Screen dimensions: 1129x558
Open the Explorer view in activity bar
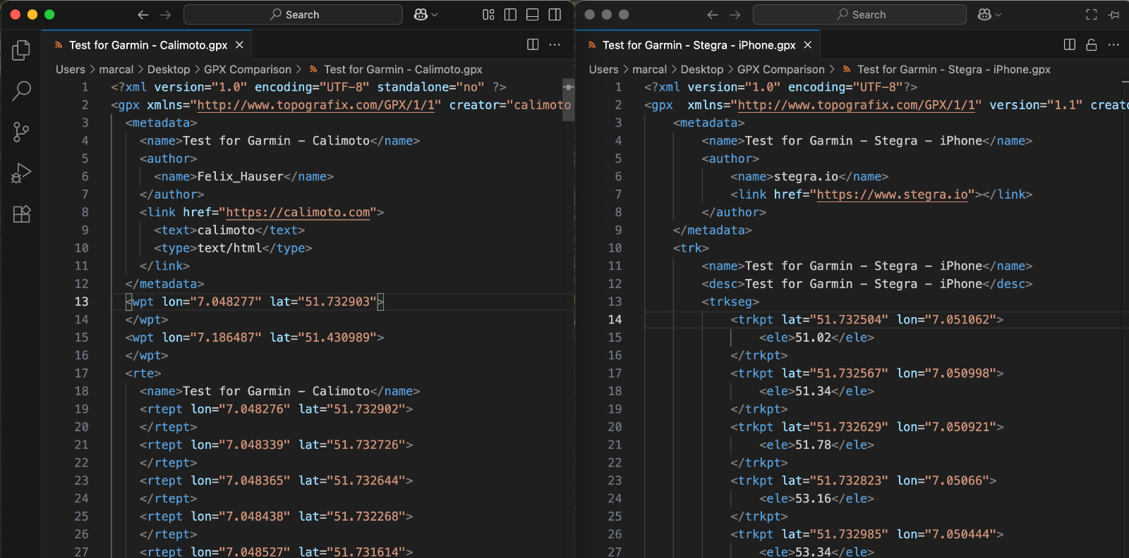pyautogui.click(x=22, y=50)
